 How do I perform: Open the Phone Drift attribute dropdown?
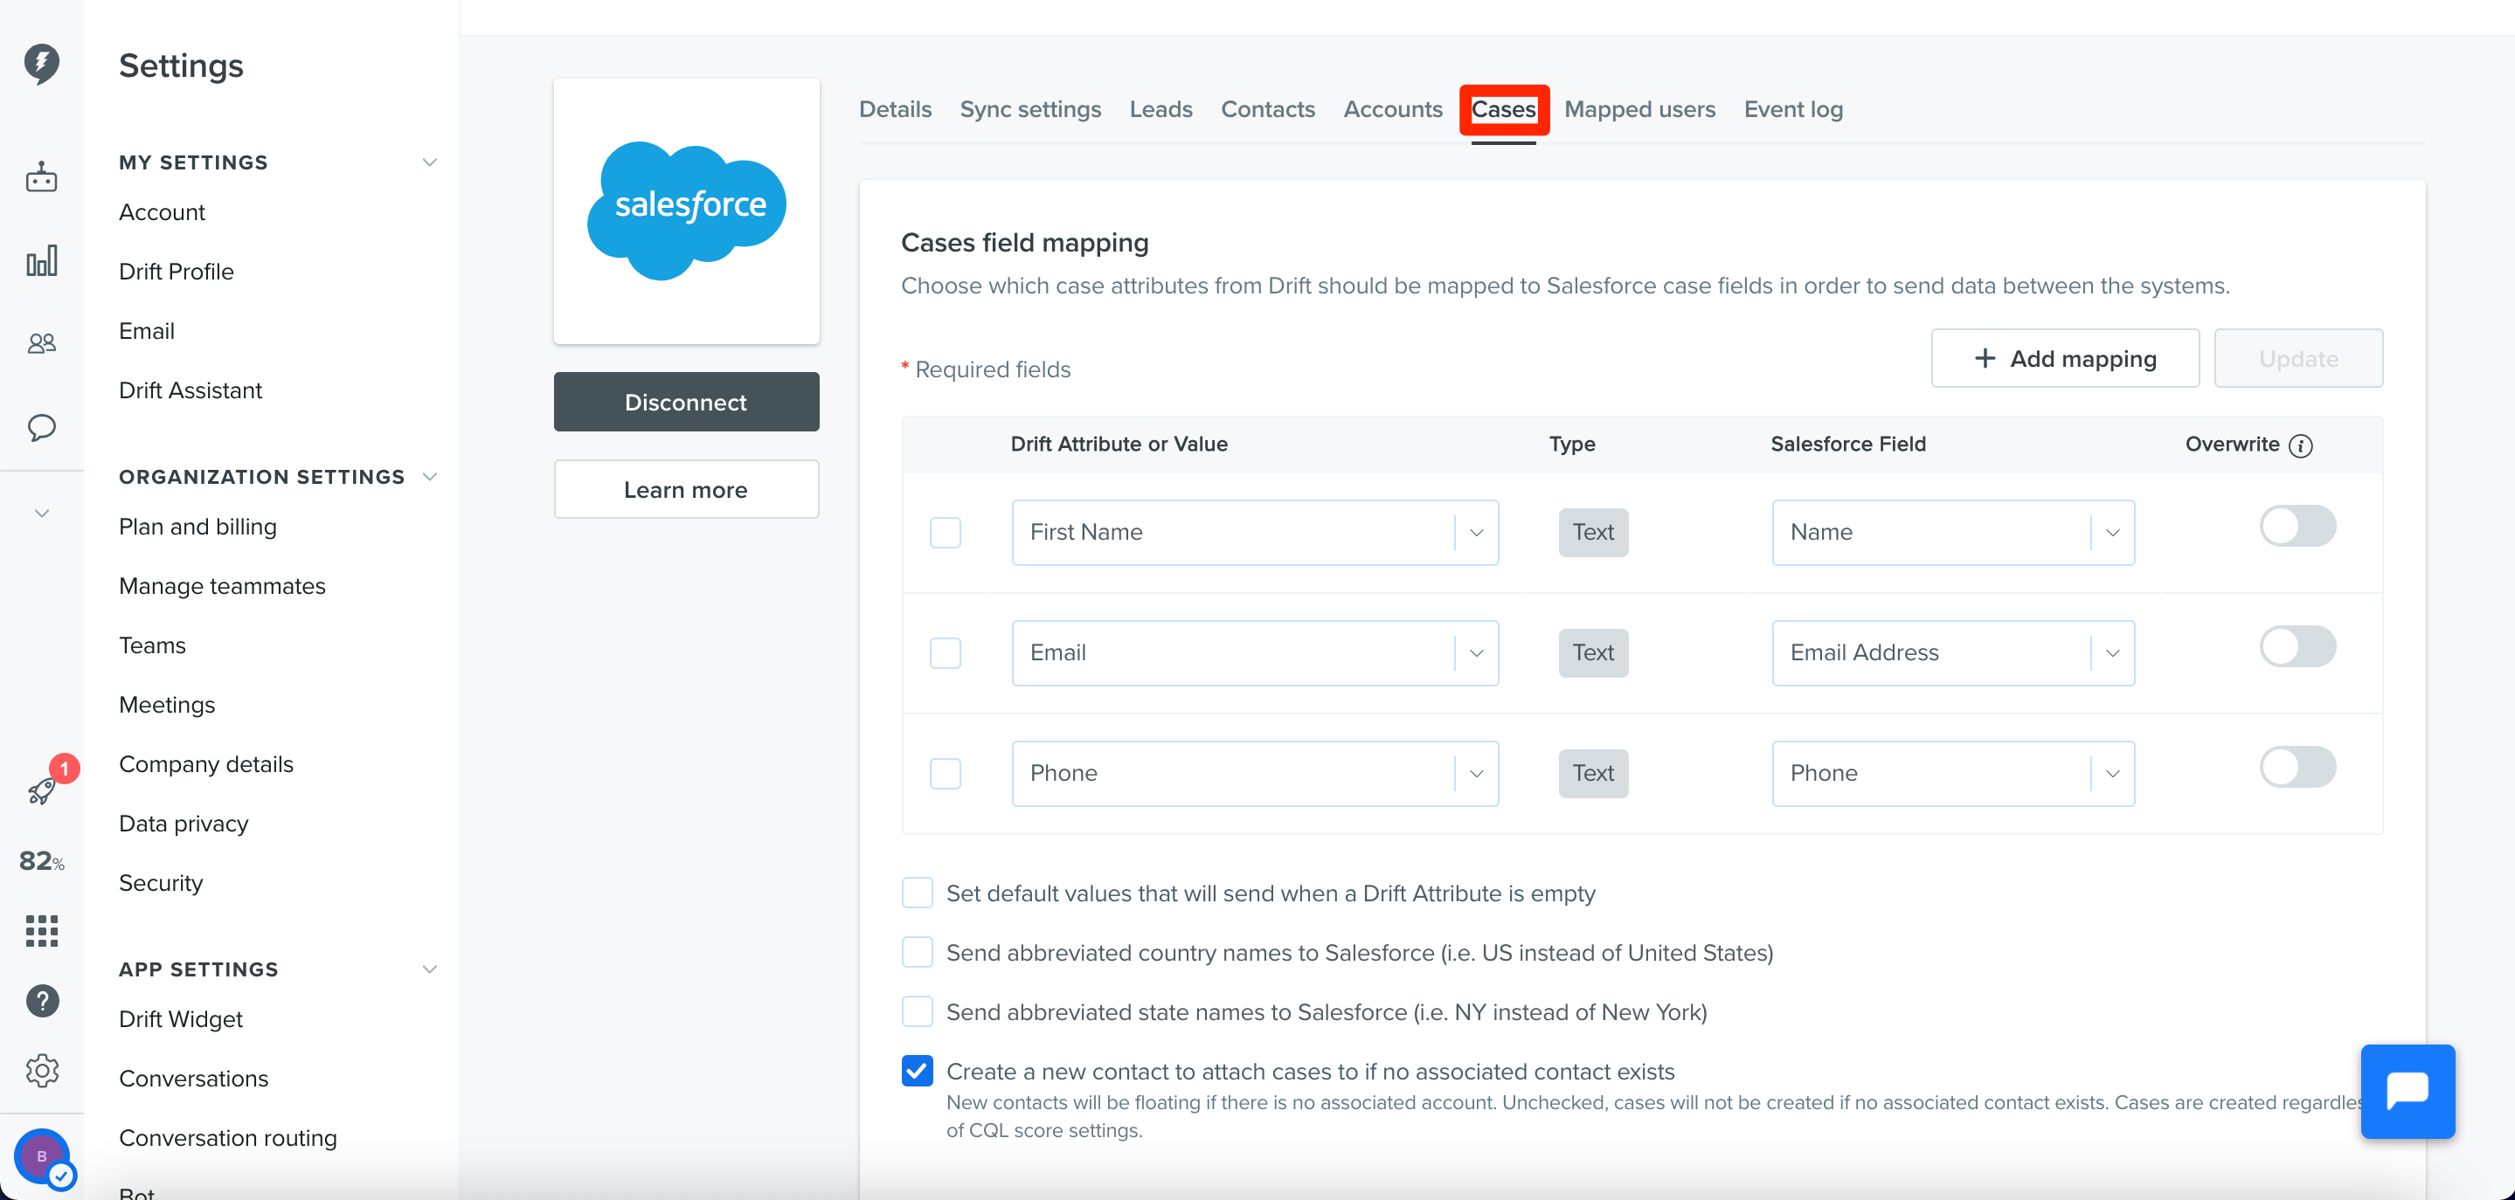[1255, 774]
